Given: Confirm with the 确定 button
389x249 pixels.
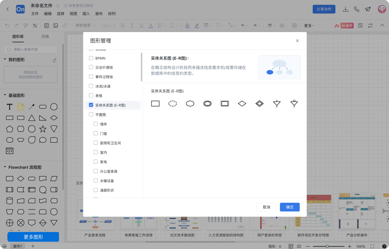Looking at the screenshot, I should coord(290,207).
